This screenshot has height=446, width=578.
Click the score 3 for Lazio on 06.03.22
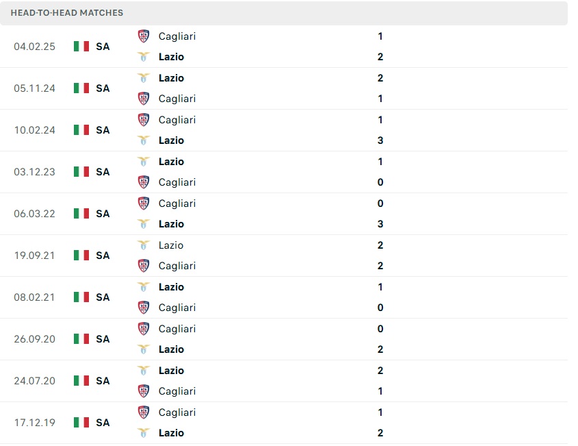click(380, 224)
